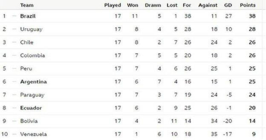Image resolution: width=266 pixels, height=140 pixels.
Task: Click Venezuela's points value 9
Action: [254, 134]
